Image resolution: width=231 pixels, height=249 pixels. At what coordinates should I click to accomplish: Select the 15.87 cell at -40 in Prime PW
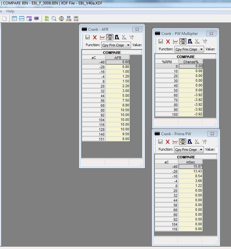[x=190, y=167]
